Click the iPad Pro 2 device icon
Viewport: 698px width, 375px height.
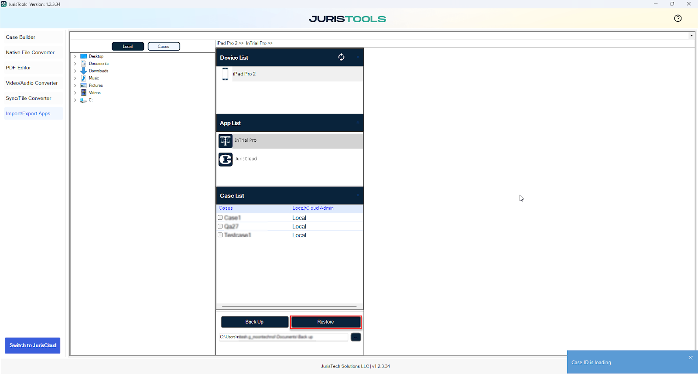point(225,74)
